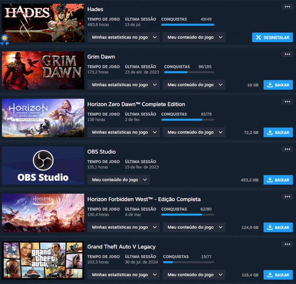Click the perfect-game badge on the Hades cover
The height and width of the screenshot is (284, 296).
pyautogui.click(x=4, y=40)
